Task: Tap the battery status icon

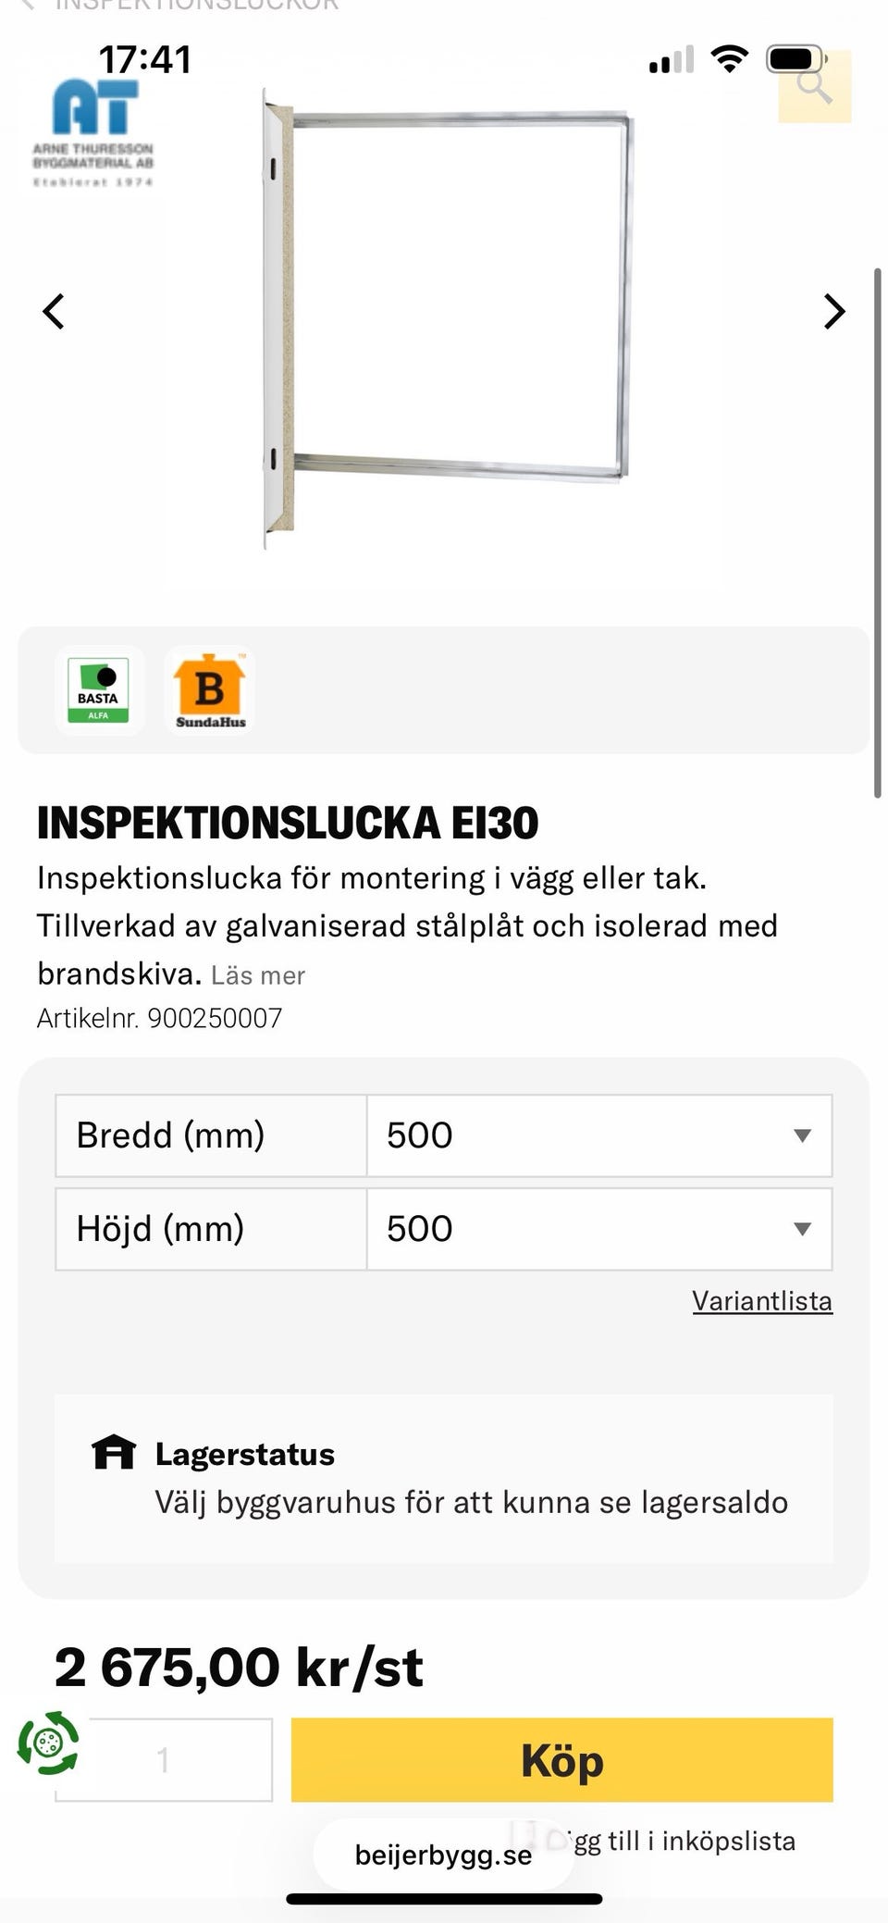Action: click(x=795, y=60)
